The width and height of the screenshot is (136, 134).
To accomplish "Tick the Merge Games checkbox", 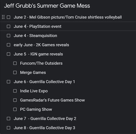I will point(15,73).
